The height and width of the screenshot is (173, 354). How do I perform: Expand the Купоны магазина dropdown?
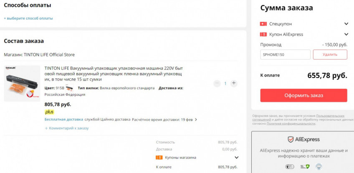pos(237,158)
